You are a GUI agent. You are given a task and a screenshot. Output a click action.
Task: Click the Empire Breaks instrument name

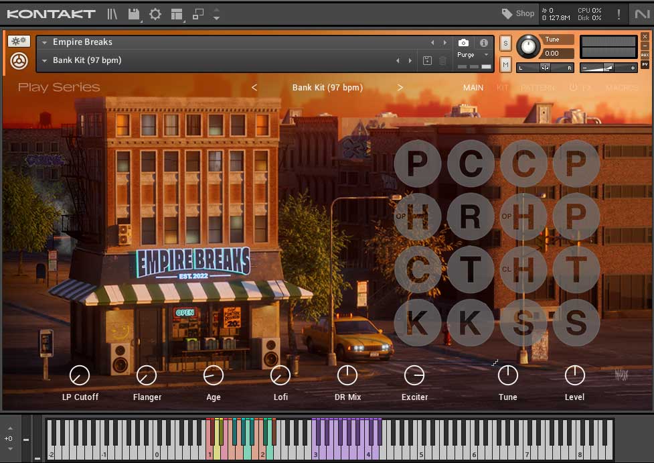click(82, 42)
